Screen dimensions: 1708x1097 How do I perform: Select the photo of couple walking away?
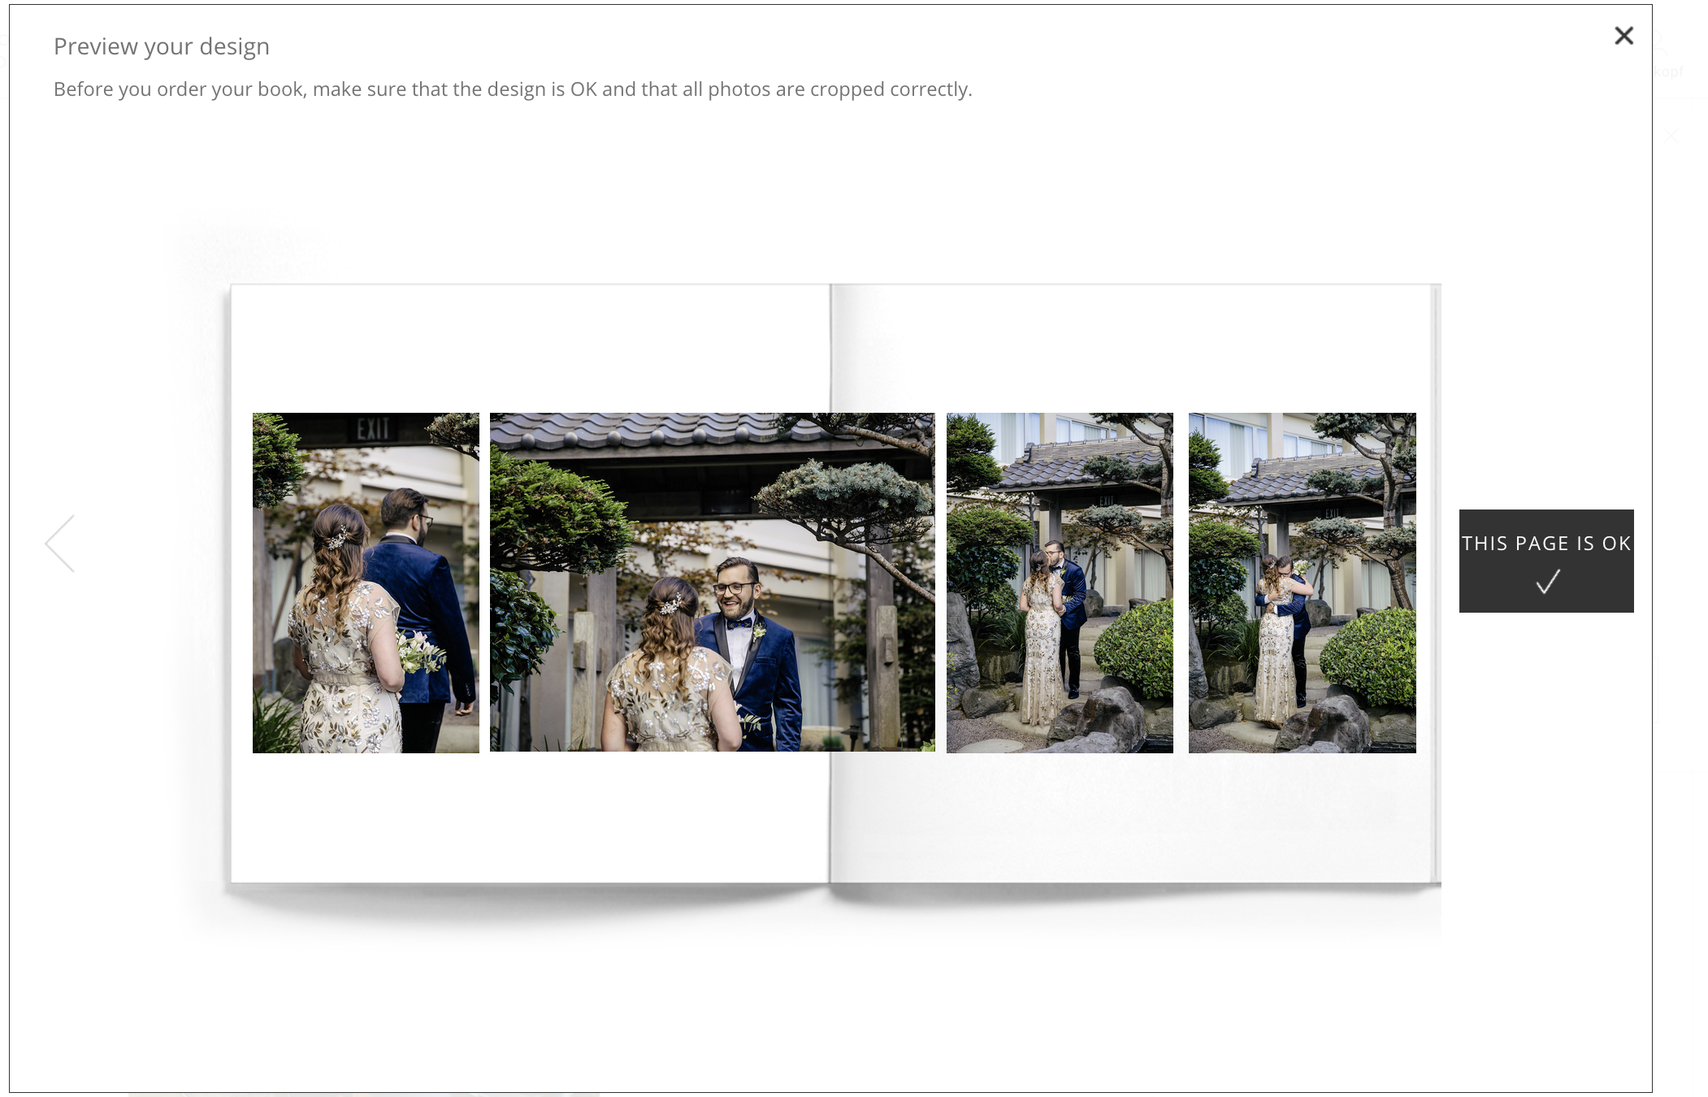[366, 582]
